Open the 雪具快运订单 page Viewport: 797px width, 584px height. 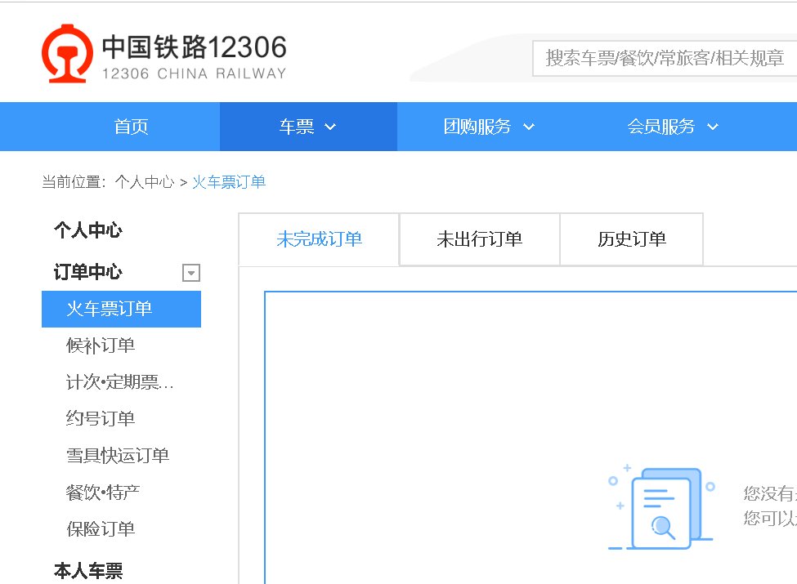117,455
